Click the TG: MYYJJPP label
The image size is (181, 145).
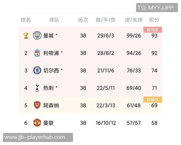coord(155,8)
